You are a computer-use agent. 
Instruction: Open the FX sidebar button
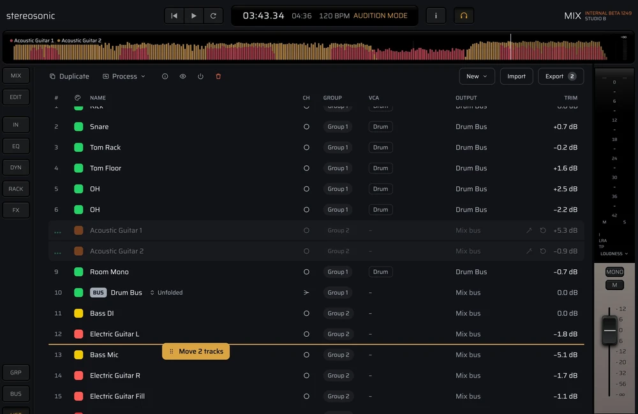[16, 211]
